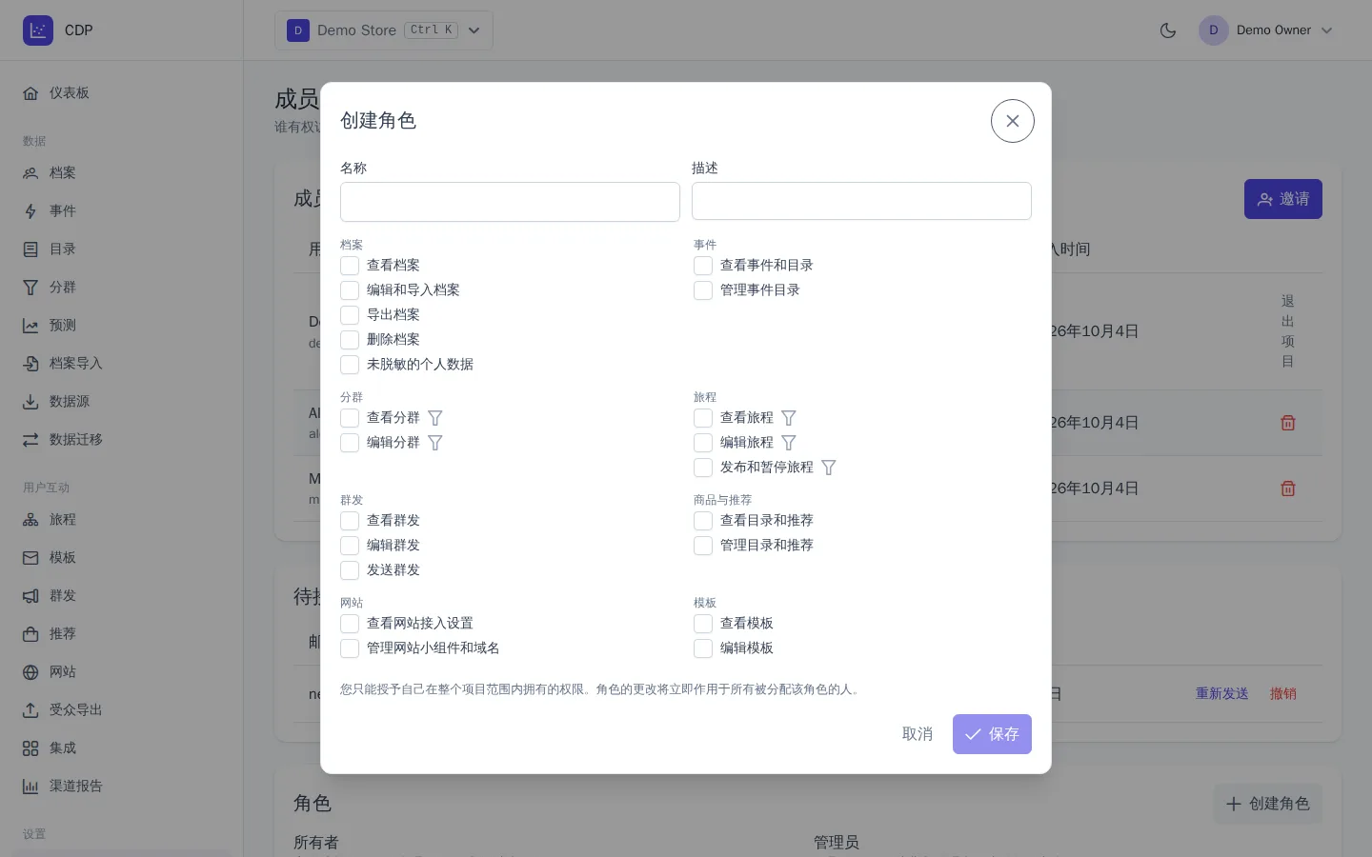1372x857 pixels.
Task: Toggle dark mode moon icon
Action: click(x=1168, y=30)
